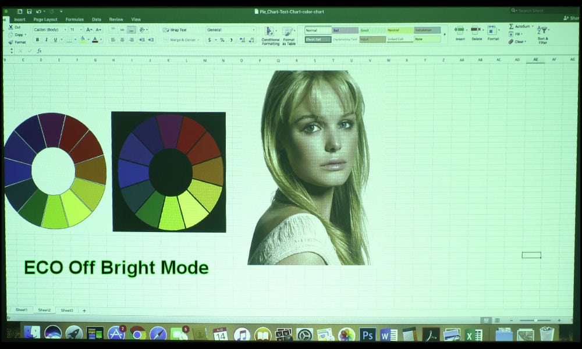
Task: Toggle Italic formatting
Action: tap(46, 40)
